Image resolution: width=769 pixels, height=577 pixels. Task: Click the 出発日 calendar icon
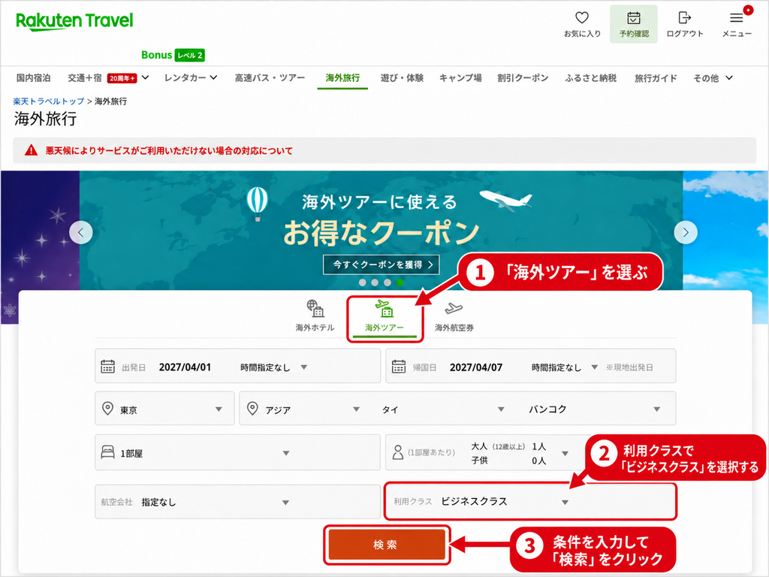coord(107,367)
